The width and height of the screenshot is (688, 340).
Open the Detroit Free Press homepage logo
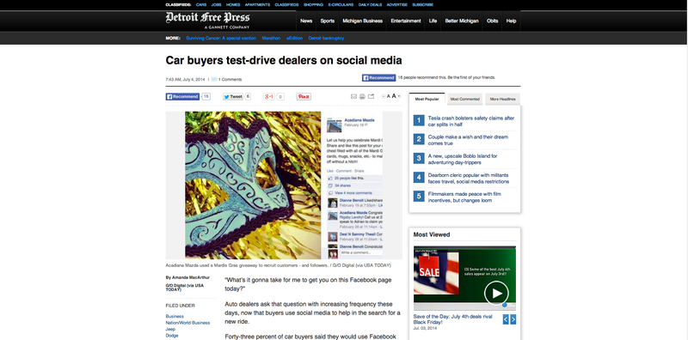(207, 19)
